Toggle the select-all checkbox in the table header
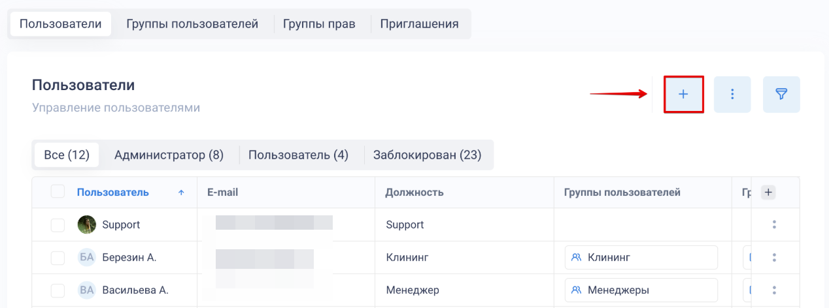 58,192
